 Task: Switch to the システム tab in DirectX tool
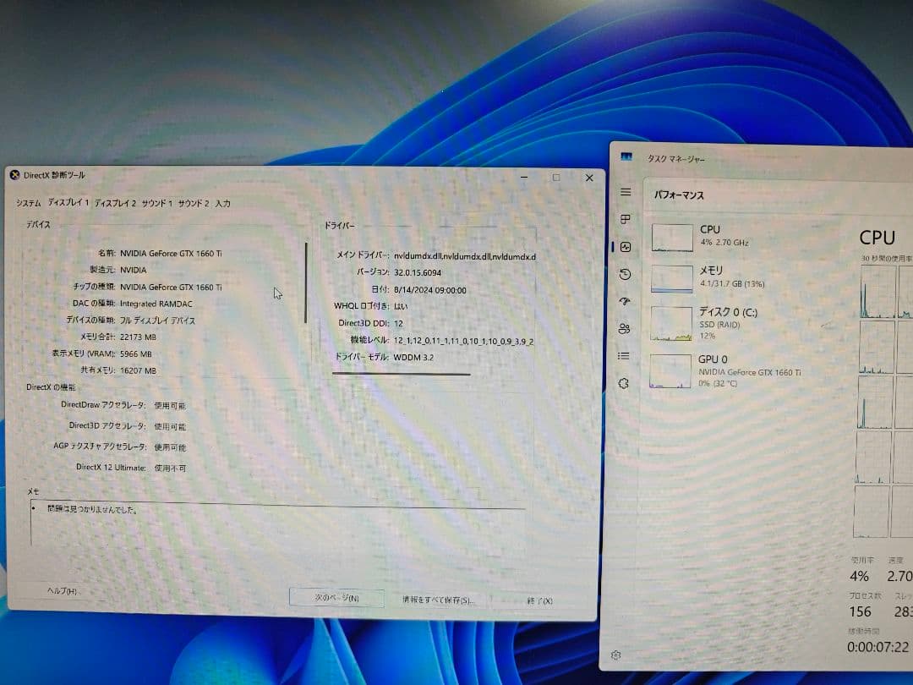tap(28, 203)
